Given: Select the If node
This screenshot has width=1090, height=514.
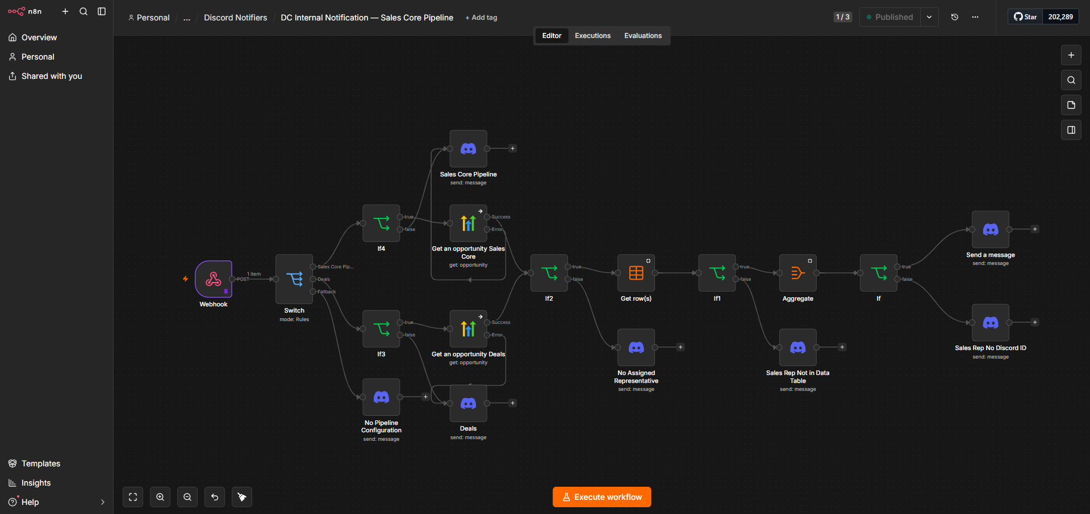Looking at the screenshot, I should 879,273.
